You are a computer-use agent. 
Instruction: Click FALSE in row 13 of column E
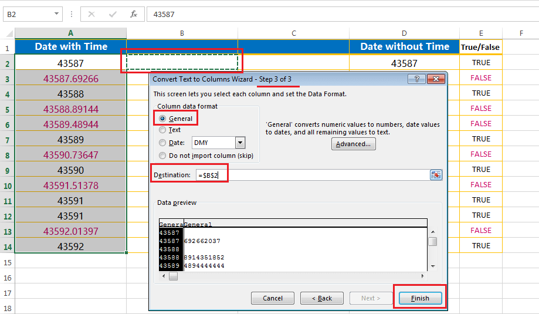point(481,231)
